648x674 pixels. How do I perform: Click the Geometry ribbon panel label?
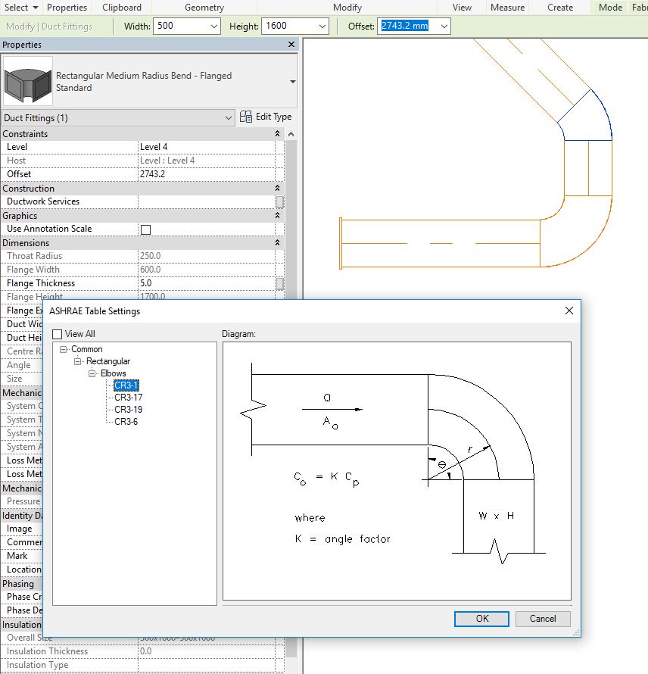click(204, 8)
